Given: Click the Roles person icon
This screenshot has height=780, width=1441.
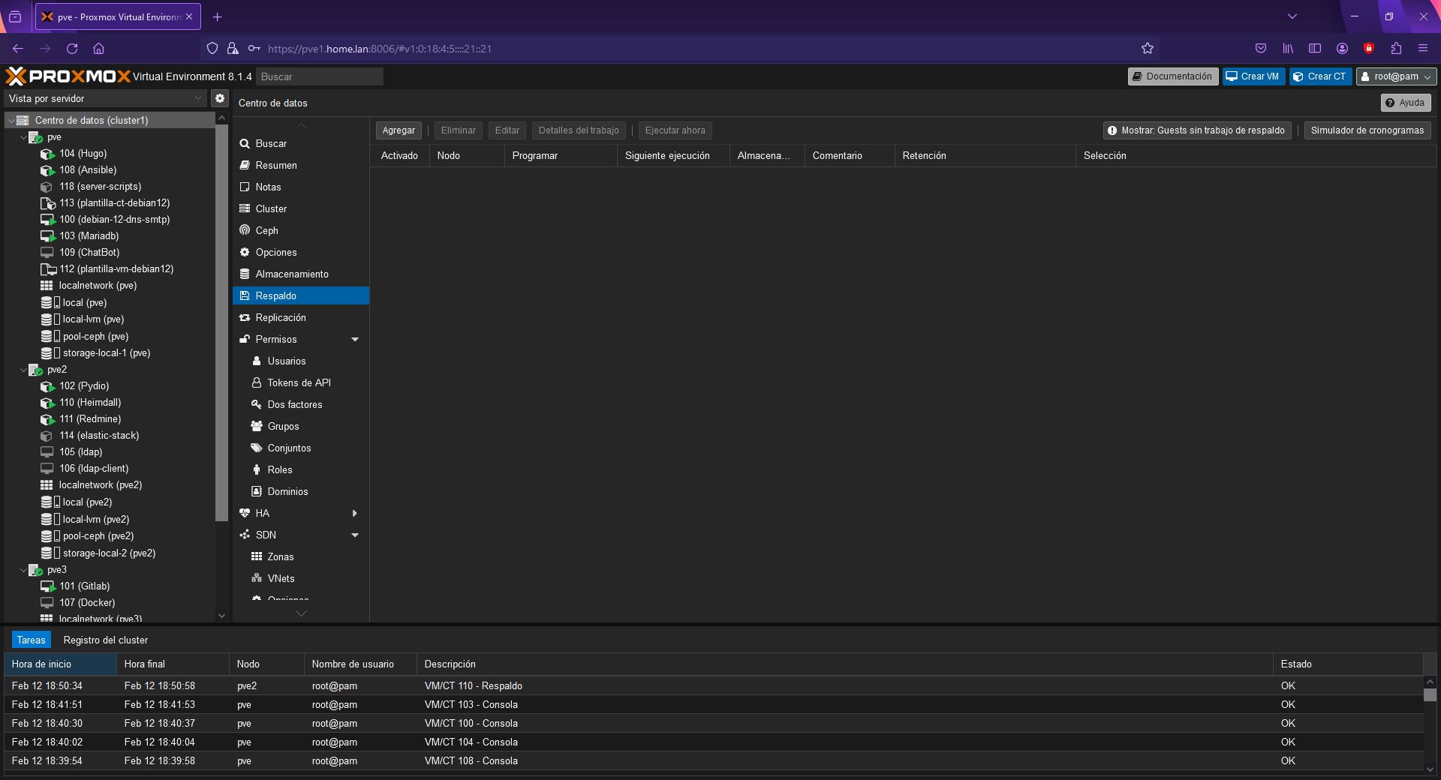Looking at the screenshot, I should click(257, 469).
